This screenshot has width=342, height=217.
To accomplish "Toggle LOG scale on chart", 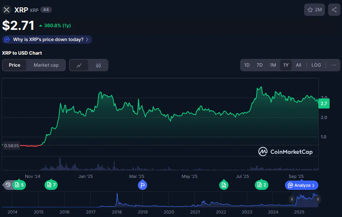I will (x=316, y=65).
